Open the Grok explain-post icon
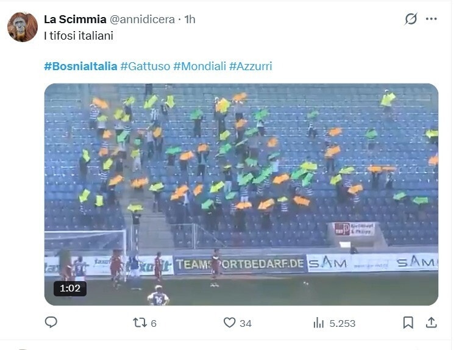Screen dimensions: 473x350 [411, 19]
